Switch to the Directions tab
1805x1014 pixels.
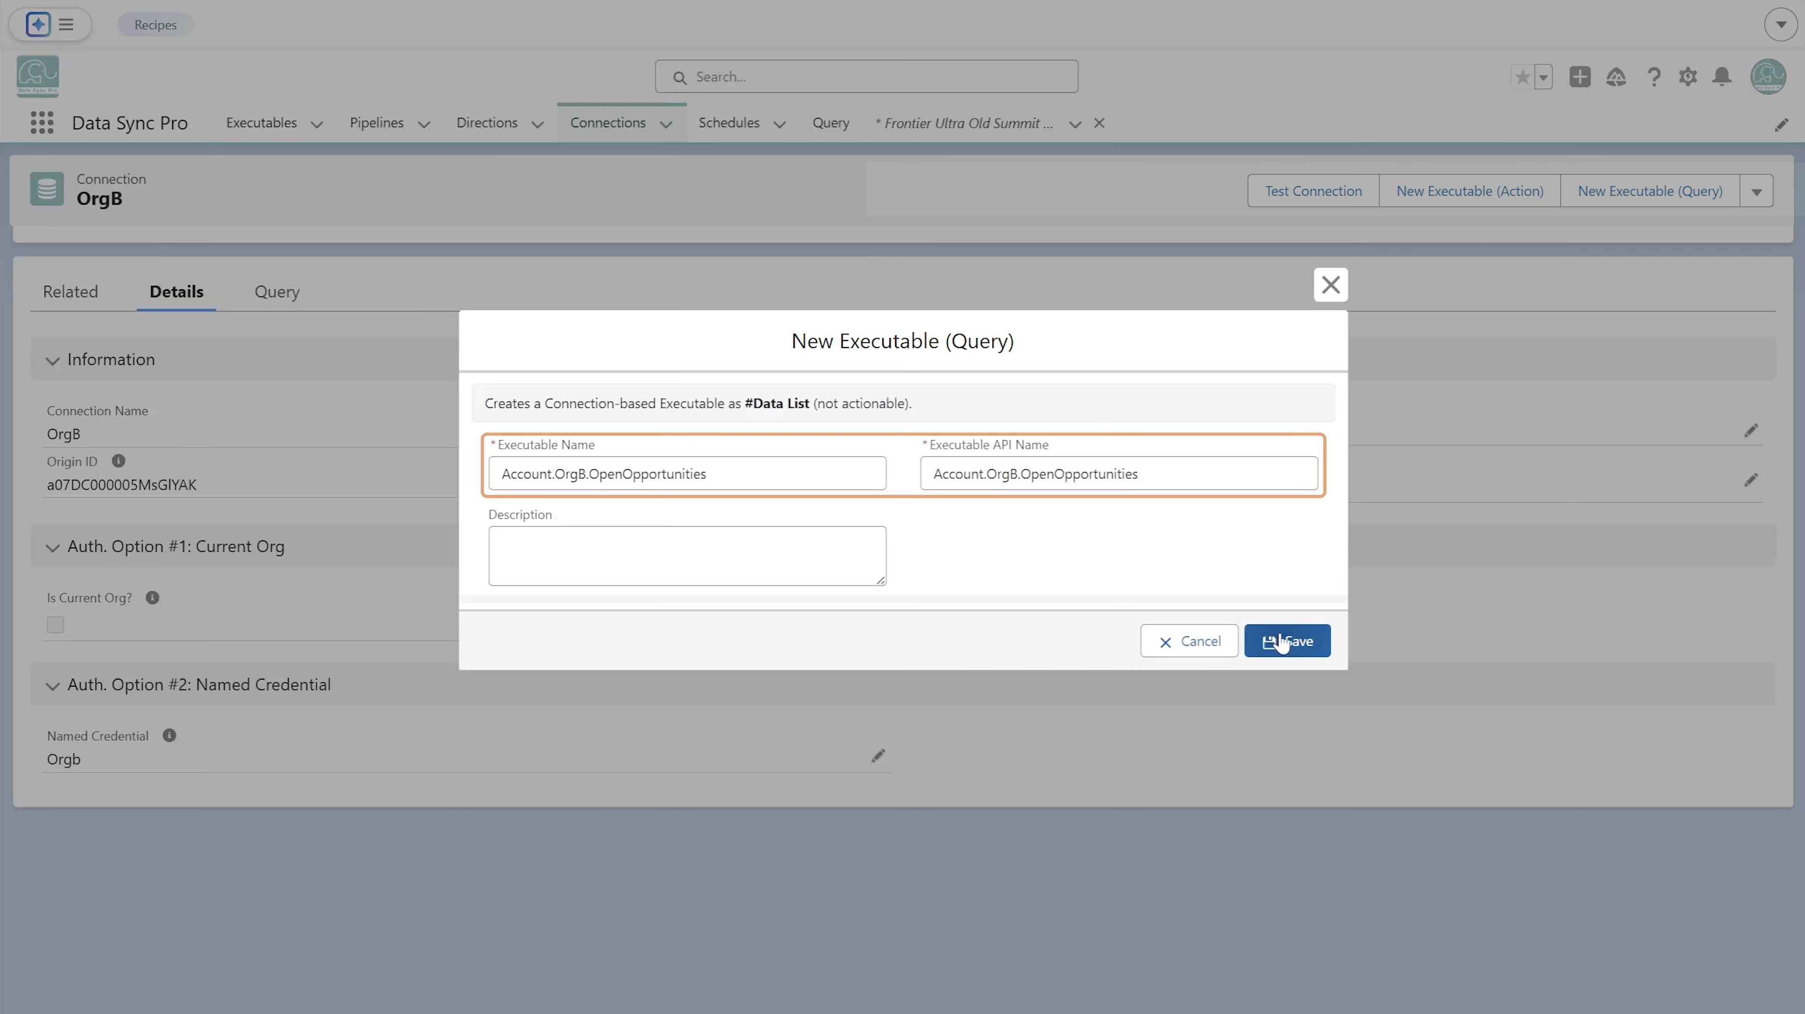coord(487,123)
